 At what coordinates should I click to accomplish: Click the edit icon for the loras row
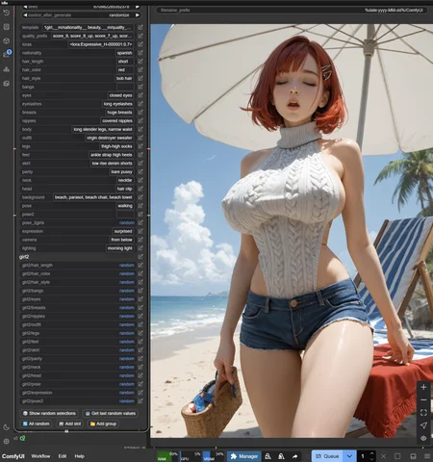pyautogui.click(x=140, y=44)
